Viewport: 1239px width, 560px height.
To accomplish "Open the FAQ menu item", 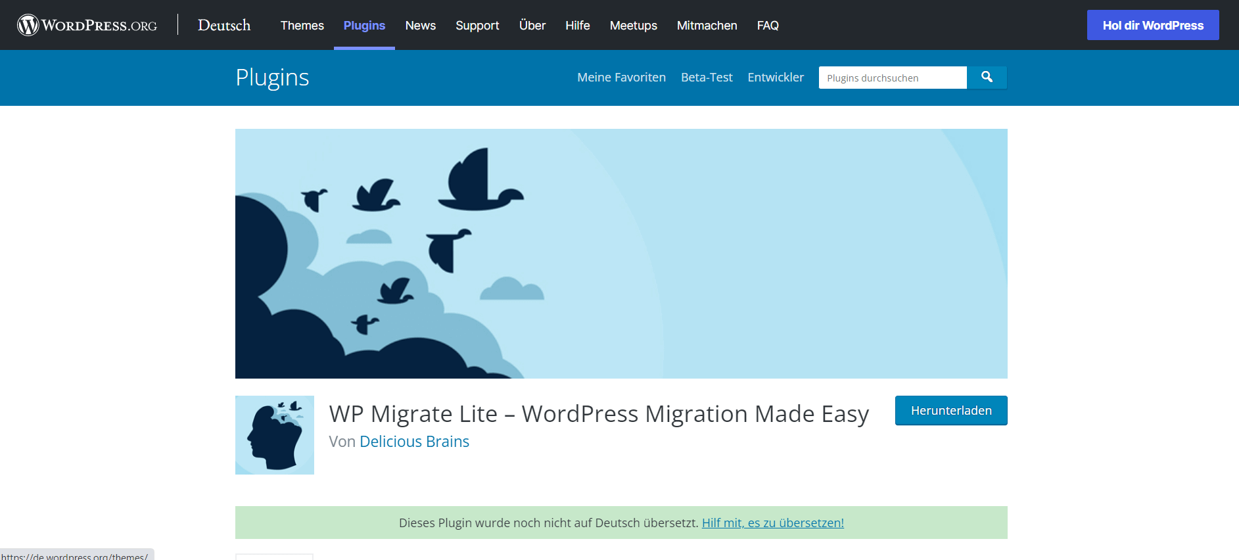I will pyautogui.click(x=768, y=25).
